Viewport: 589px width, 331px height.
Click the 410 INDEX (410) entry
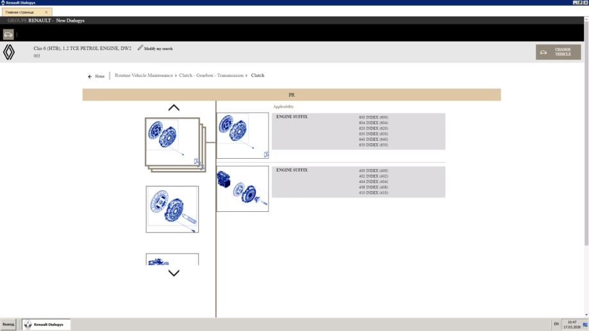[374, 193]
